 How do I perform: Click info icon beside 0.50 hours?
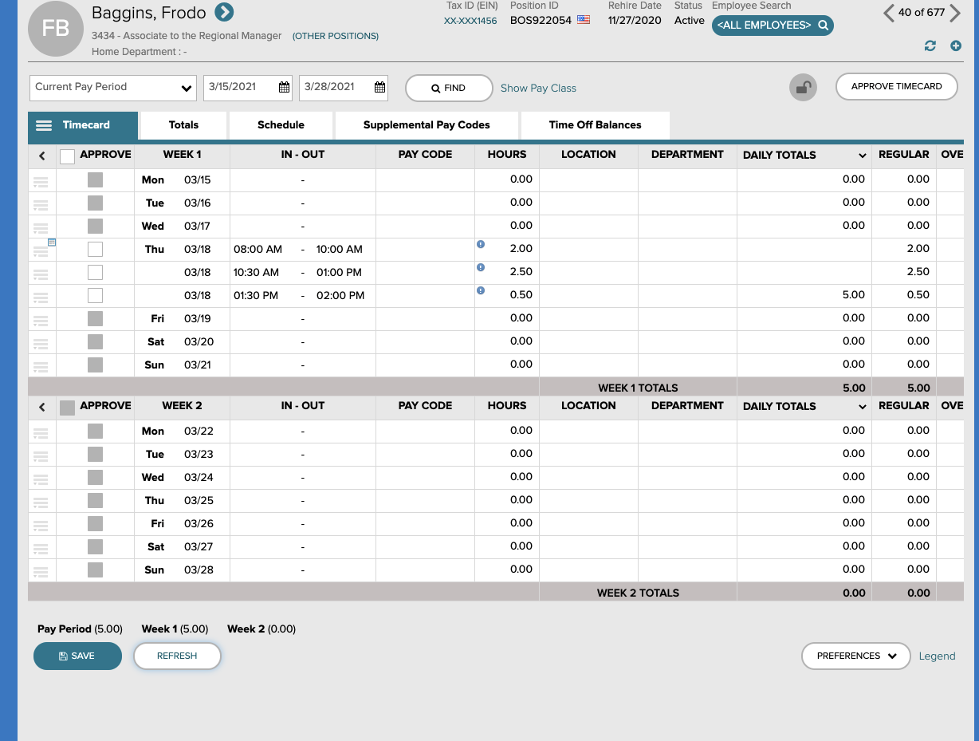(481, 290)
